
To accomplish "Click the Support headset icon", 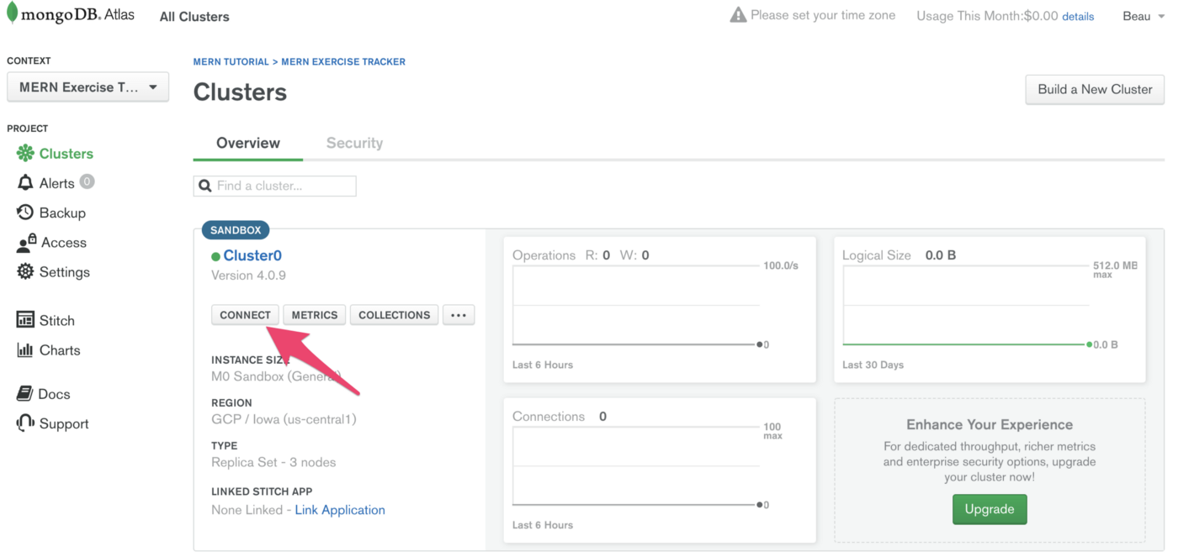I will [25, 423].
